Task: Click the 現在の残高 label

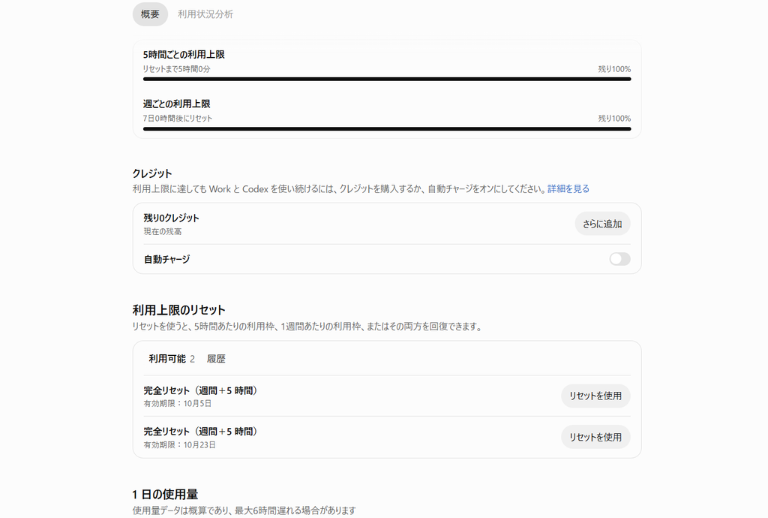Action: tap(163, 231)
